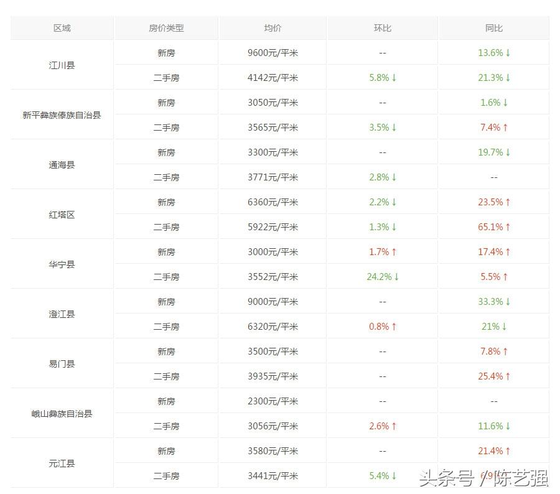Click the 5922元/平米 price cell
This screenshot has height=494, width=560.
pyautogui.click(x=273, y=227)
